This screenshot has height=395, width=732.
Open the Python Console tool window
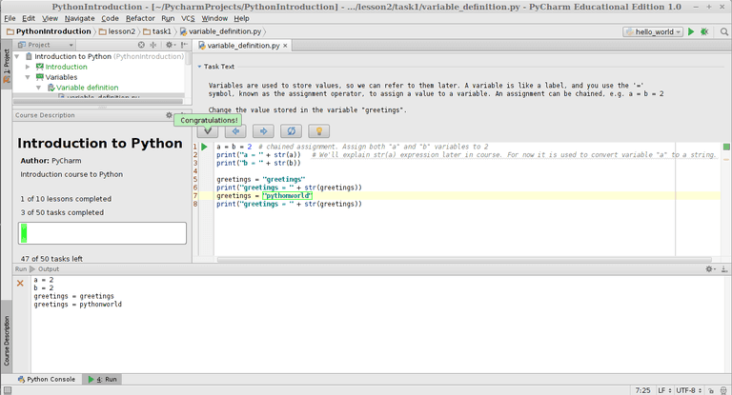pyautogui.click(x=46, y=379)
